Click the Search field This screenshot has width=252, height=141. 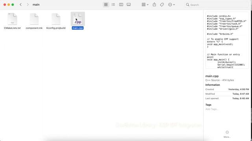[216, 5]
